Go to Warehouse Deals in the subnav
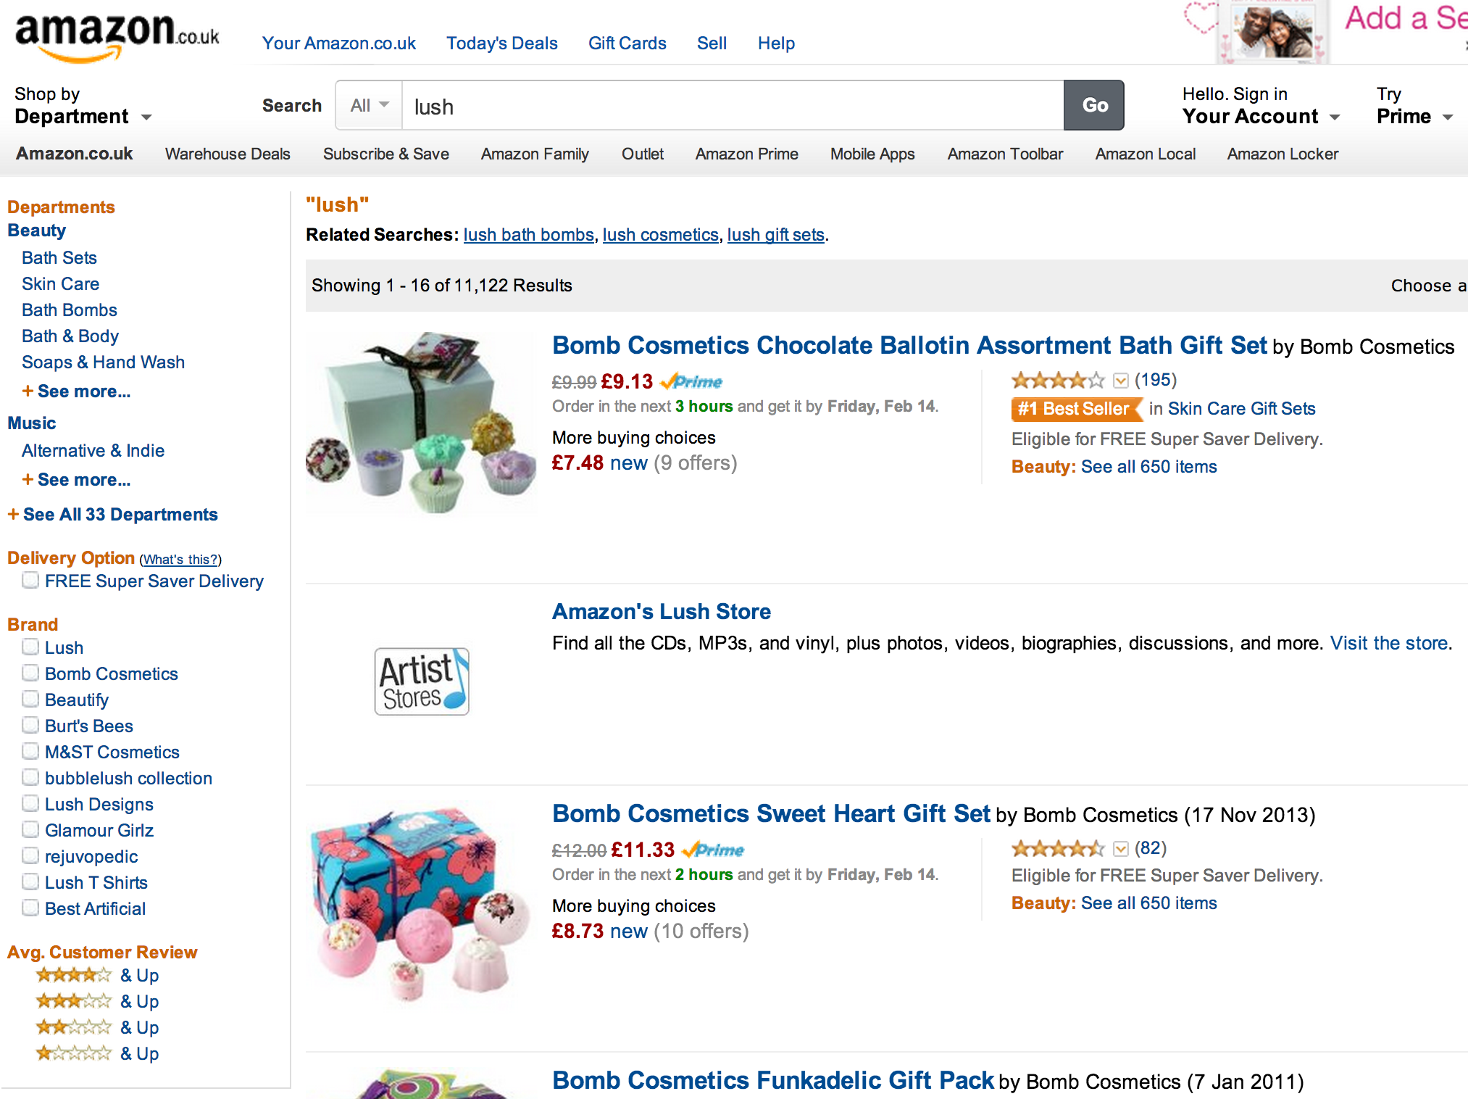The width and height of the screenshot is (1468, 1099). click(228, 154)
